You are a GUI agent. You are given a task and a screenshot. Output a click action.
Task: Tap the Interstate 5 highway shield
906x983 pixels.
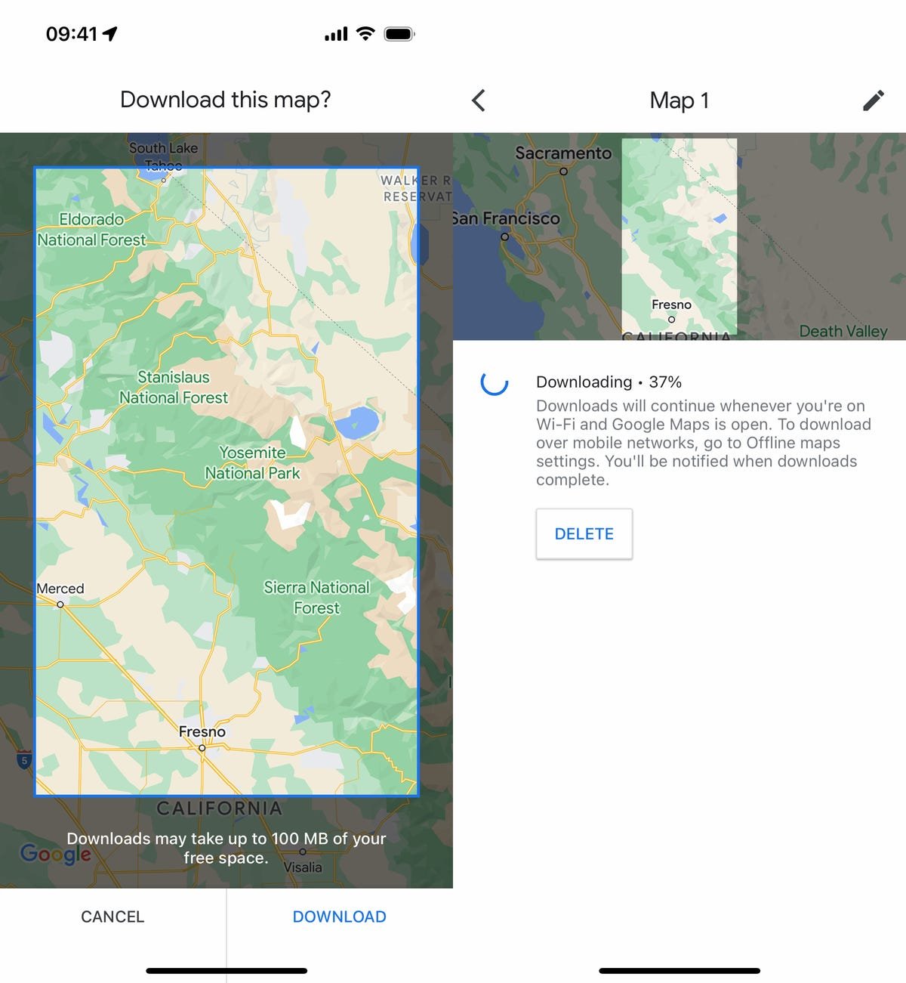[24, 760]
